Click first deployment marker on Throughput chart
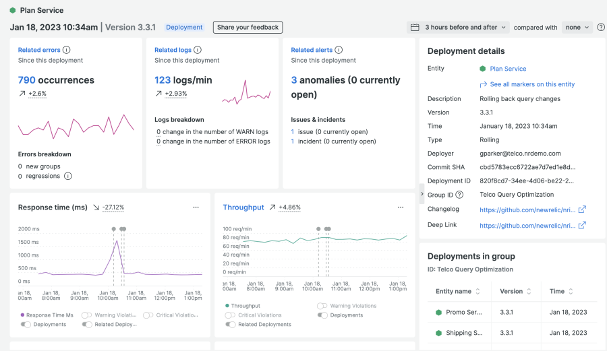This screenshot has width=607, height=351. click(x=318, y=229)
